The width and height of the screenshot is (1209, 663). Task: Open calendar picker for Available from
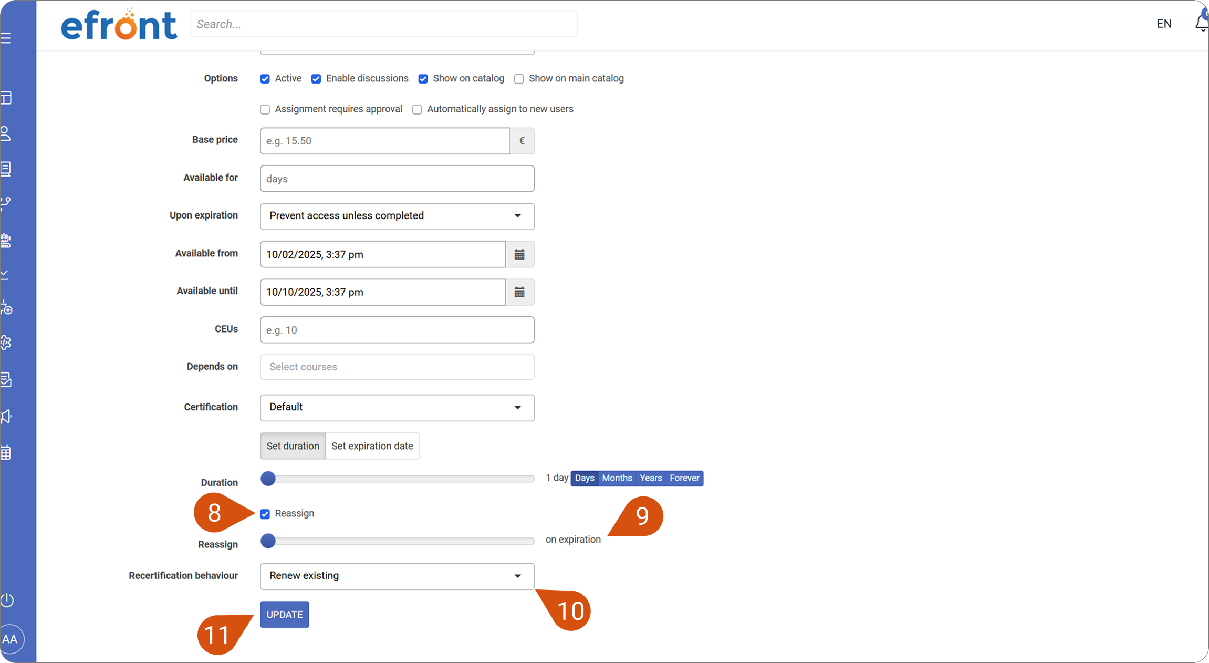tap(519, 254)
